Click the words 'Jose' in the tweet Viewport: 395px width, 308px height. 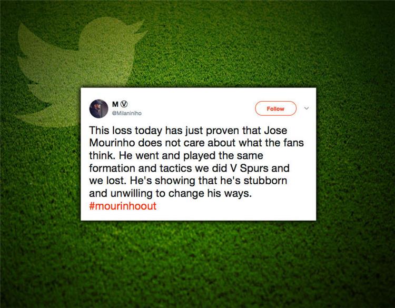click(x=275, y=131)
